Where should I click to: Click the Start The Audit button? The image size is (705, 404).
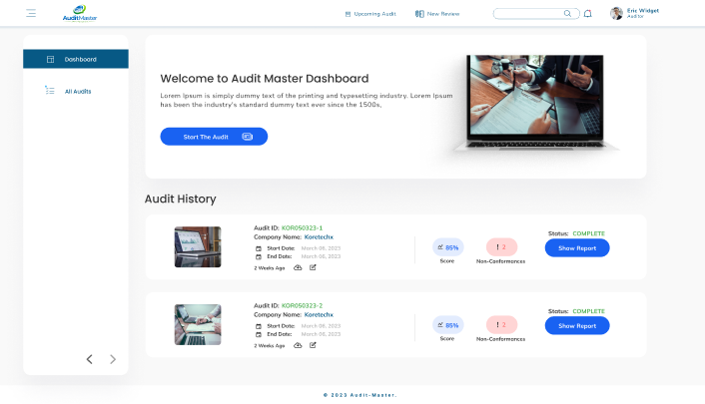[x=214, y=137]
